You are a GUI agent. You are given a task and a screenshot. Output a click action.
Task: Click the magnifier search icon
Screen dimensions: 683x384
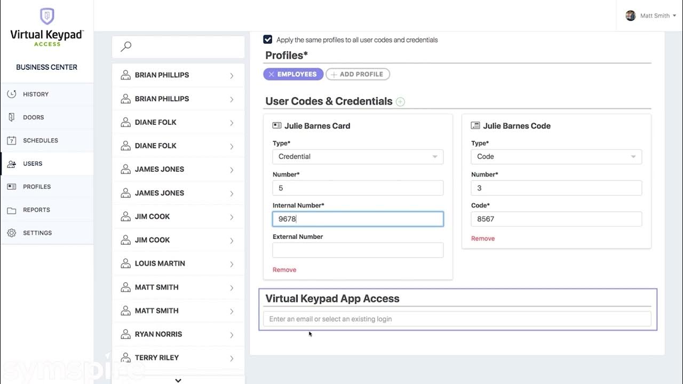click(x=126, y=46)
